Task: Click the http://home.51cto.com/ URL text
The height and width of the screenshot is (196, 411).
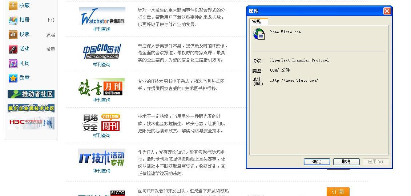Action: [294, 80]
